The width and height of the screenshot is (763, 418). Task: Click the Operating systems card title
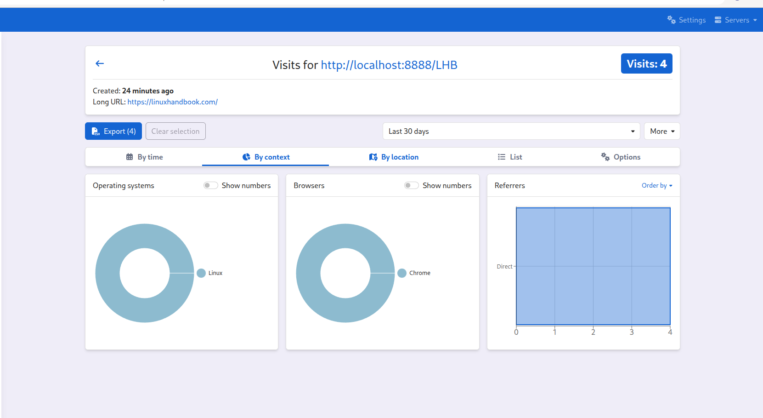(124, 185)
